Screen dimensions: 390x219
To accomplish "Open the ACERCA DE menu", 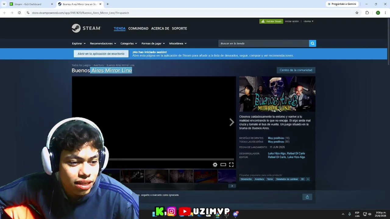I will [x=160, y=28].
